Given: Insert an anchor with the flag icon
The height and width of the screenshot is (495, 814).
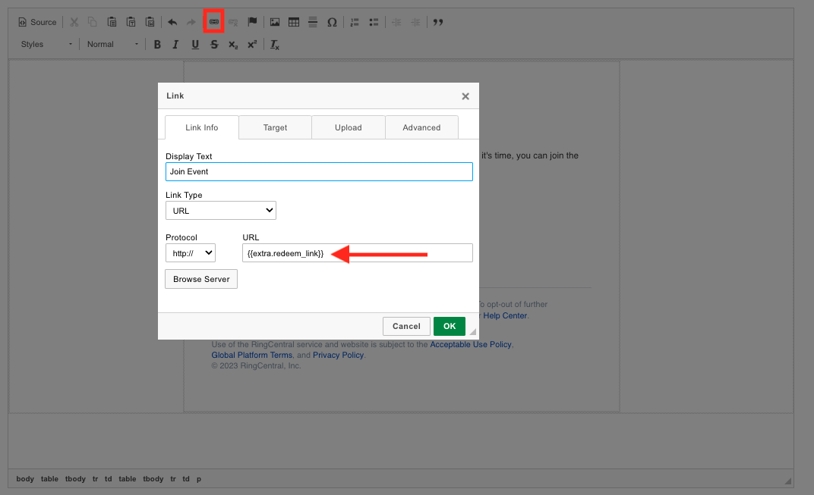Looking at the screenshot, I should pyautogui.click(x=252, y=22).
